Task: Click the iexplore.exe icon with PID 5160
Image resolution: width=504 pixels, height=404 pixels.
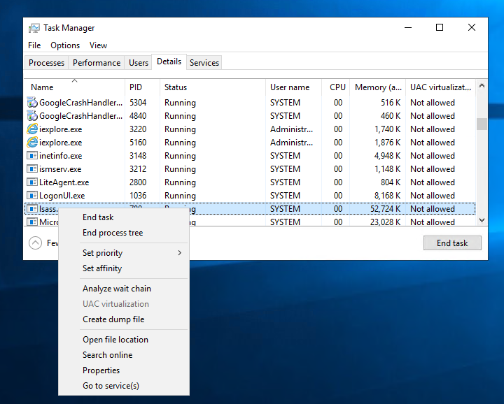Action: pyautogui.click(x=32, y=143)
